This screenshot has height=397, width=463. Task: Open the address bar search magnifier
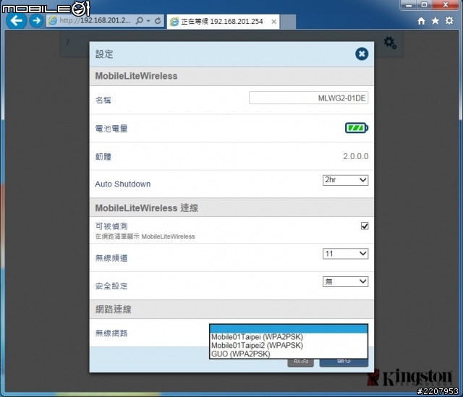point(139,21)
